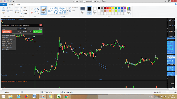Click the Crop button
Viewport: 177px width, 99px height.
click(23, 8)
